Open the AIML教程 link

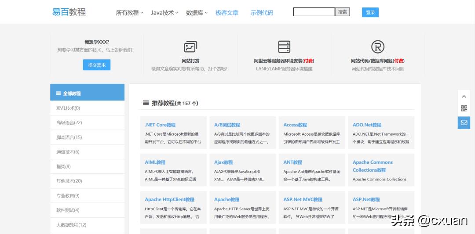tap(155, 162)
